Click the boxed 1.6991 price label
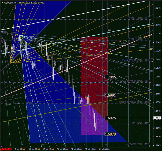Viewport: 162px width, 151px height. 110,95
